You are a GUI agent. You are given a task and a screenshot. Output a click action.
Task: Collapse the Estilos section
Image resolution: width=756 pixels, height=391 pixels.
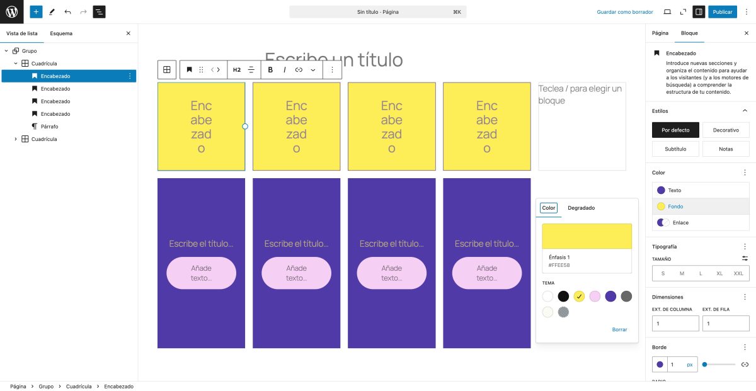pos(745,111)
